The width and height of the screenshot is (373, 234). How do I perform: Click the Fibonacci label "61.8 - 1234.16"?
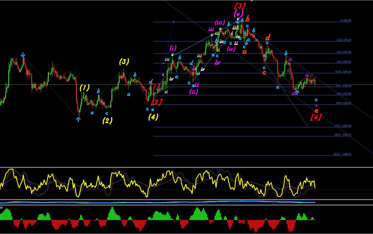[x=343, y=72]
